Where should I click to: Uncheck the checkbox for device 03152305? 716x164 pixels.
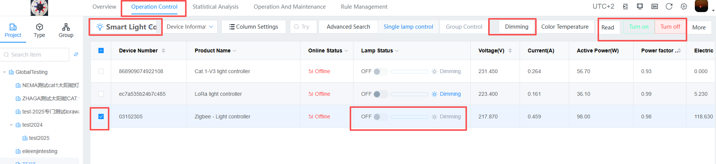click(x=101, y=116)
